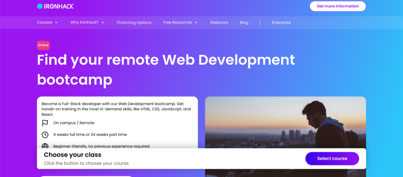This screenshot has height=177, width=403.
Task: Click the hero photo of the man
Action: [285, 122]
